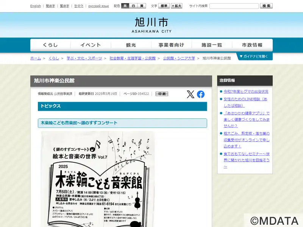Screen dimensions: 303x227
Task: Open the 食でおもてなしセミナー link
Action: 247,160
